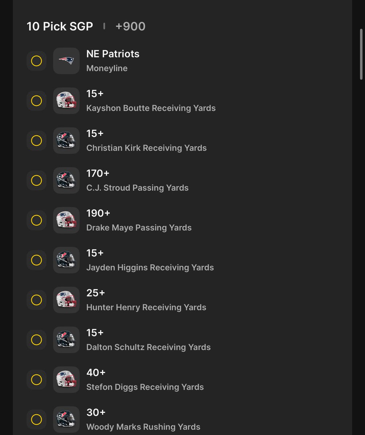Select the Hunter Henry Receiving Yards radio circle
This screenshot has width=365, height=435.
pyautogui.click(x=37, y=300)
